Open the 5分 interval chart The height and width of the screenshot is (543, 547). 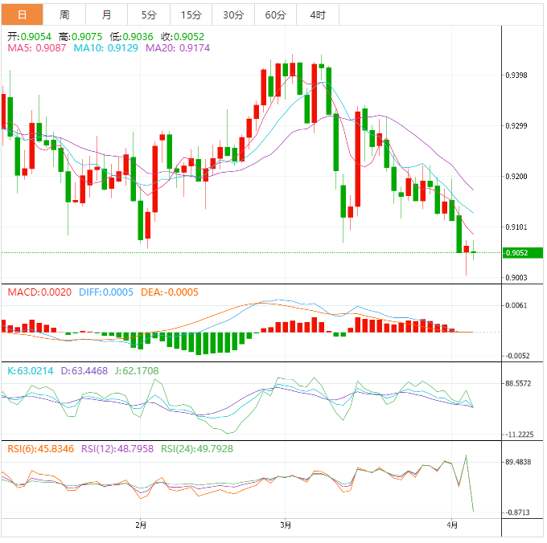[149, 15]
